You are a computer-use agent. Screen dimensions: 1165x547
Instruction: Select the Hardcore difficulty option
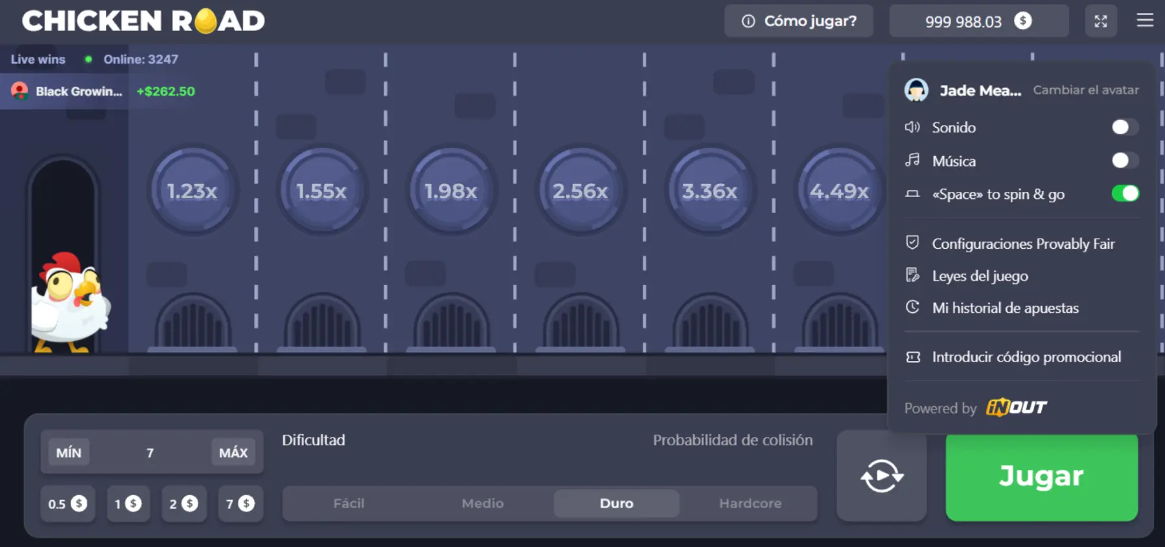[750, 504]
